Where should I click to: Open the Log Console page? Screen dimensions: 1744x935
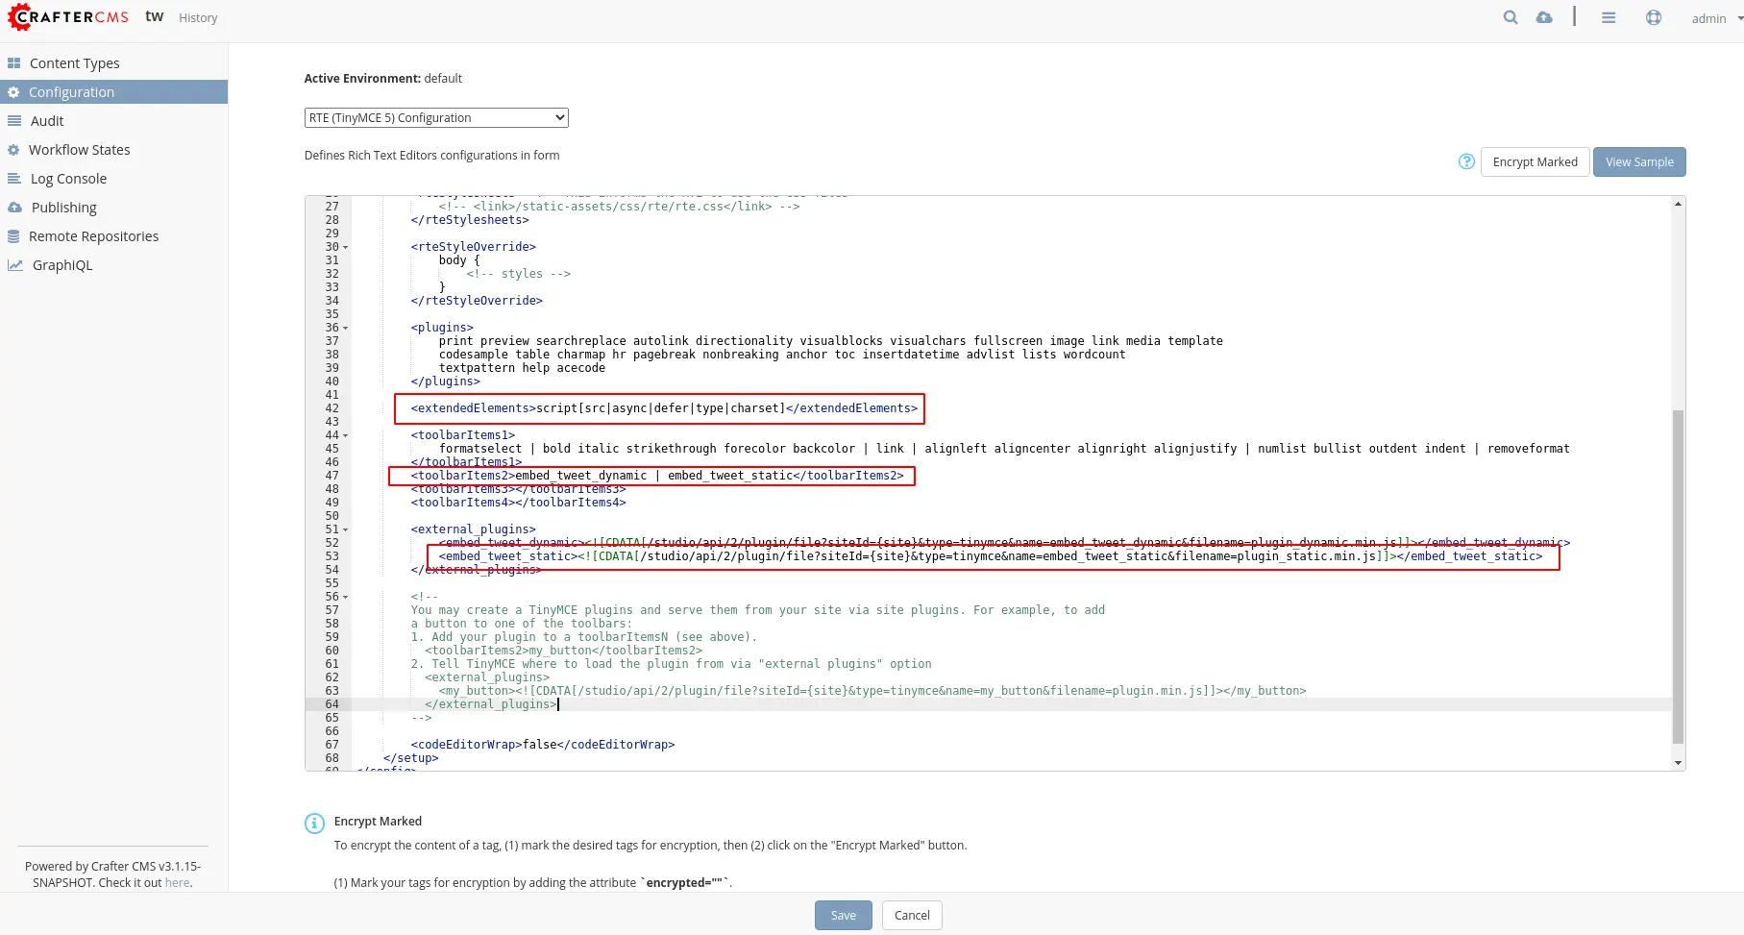coord(68,179)
